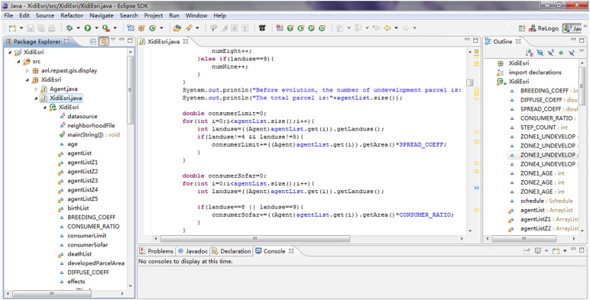
Task: Click the editor vertical scrollbar thumb
Action: click(469, 82)
